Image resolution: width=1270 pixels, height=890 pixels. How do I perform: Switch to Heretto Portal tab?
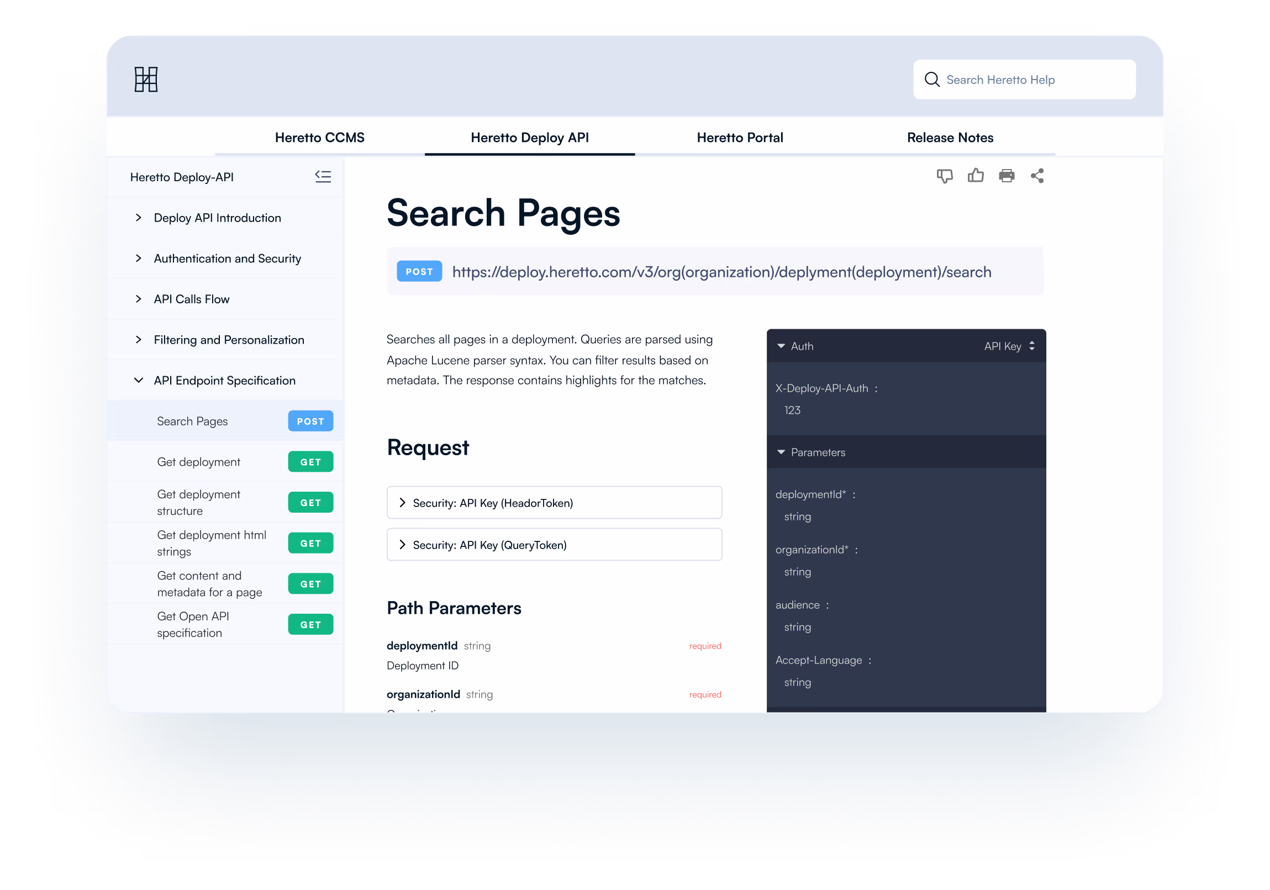pos(740,138)
